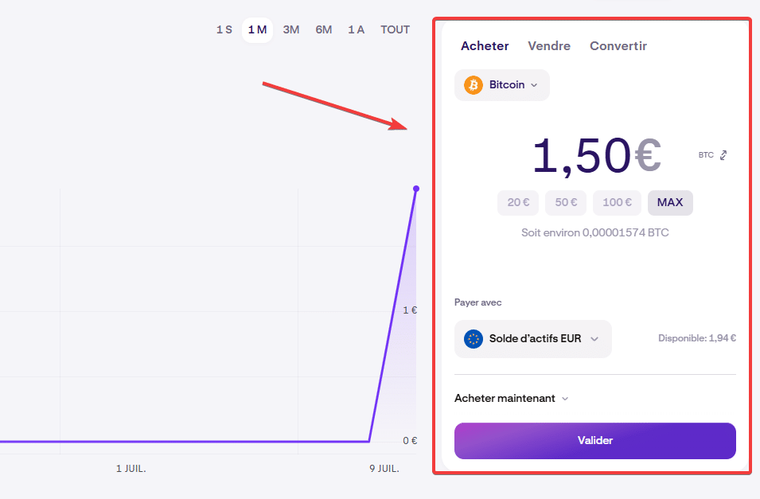Viewport: 760px width, 499px height.
Task: Open the Bitcoin asset dropdown
Action: [501, 85]
